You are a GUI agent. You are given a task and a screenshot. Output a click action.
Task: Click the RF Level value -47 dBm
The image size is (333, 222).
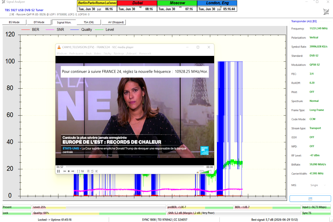314,155
